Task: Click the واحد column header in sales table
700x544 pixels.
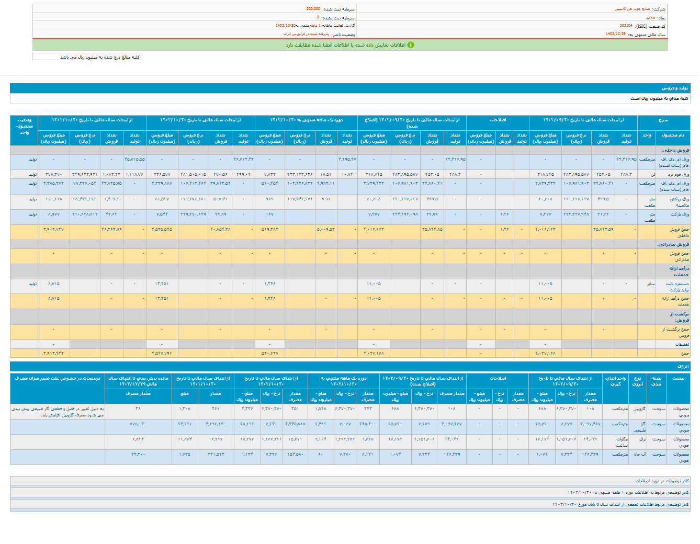Action: click(647, 135)
